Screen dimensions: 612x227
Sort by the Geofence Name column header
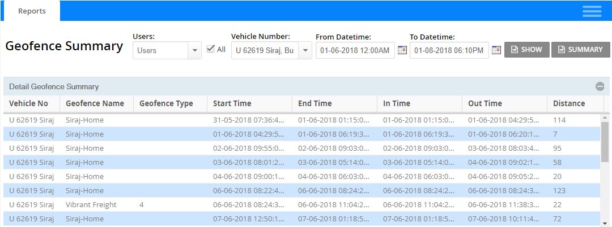coord(95,103)
